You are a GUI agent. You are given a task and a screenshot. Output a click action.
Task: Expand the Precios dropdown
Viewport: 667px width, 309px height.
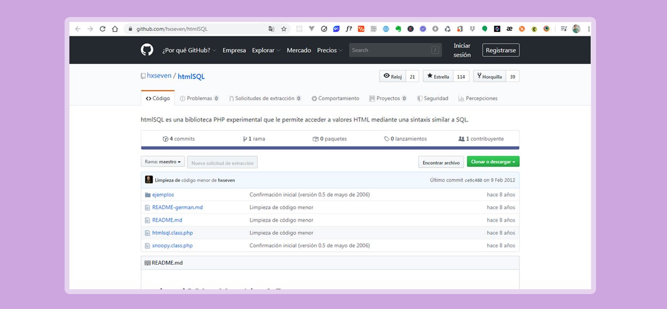point(330,50)
